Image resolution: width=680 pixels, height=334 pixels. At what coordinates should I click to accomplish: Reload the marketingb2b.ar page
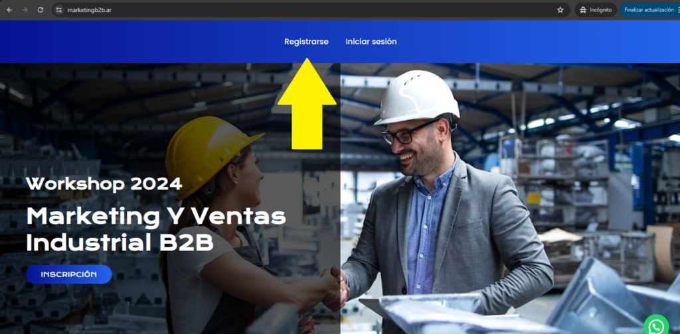[x=41, y=10]
